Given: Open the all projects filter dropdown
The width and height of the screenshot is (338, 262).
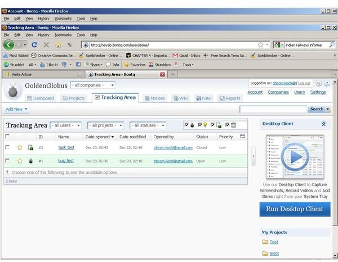Looking at the screenshot, I should [x=106, y=125].
